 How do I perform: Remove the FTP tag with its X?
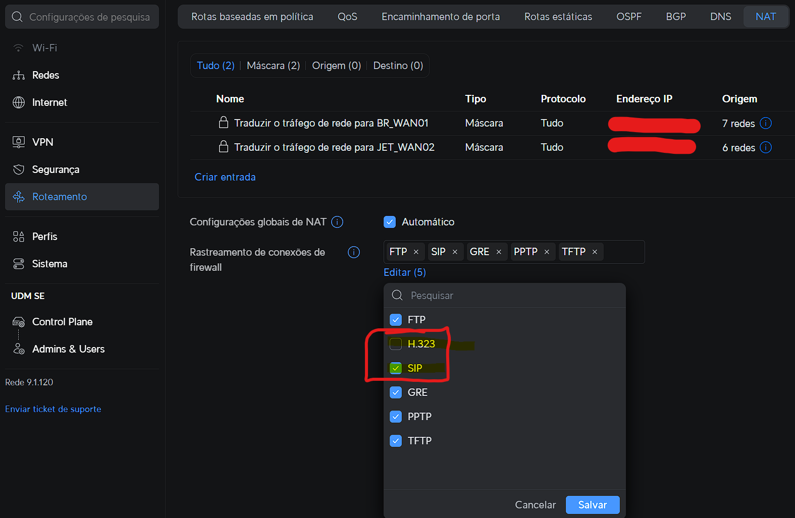pos(416,252)
